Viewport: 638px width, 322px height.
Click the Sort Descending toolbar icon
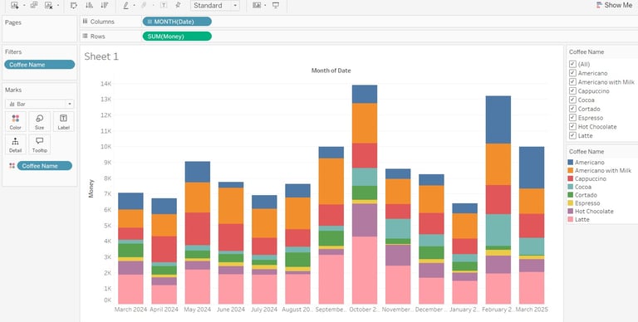point(104,5)
